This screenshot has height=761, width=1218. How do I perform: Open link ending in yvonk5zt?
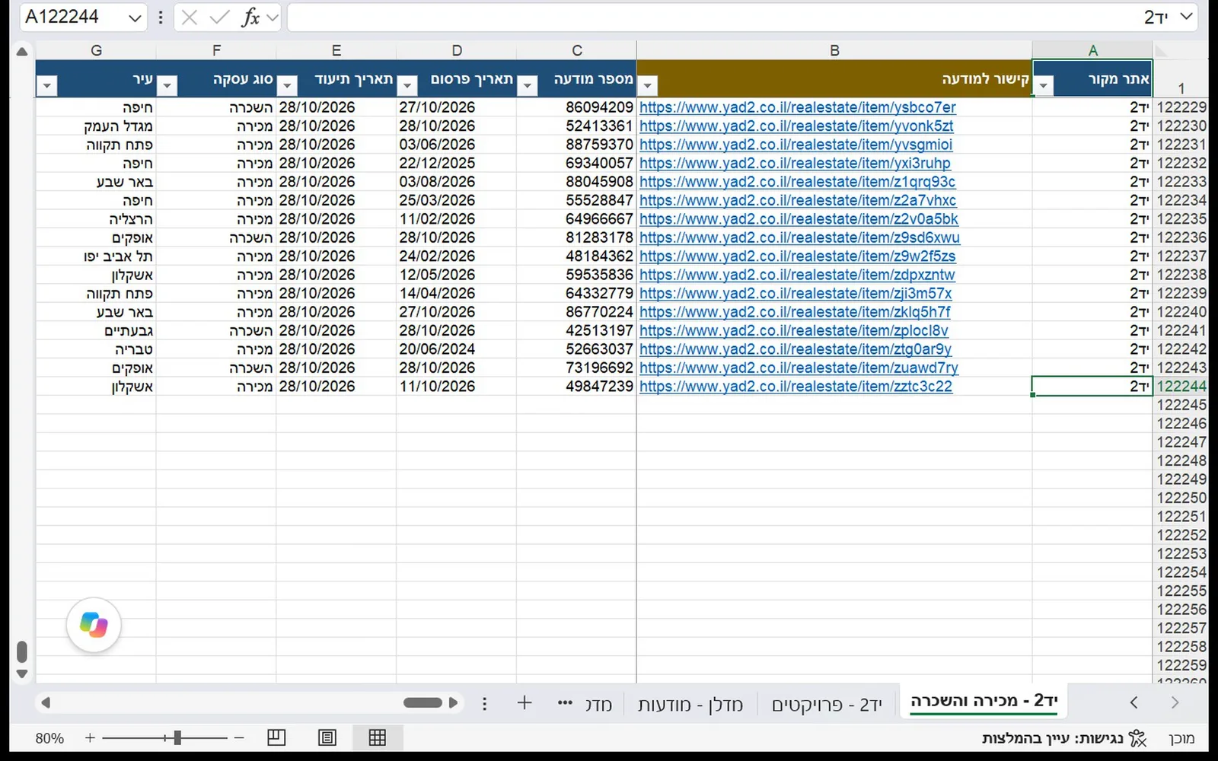796,126
